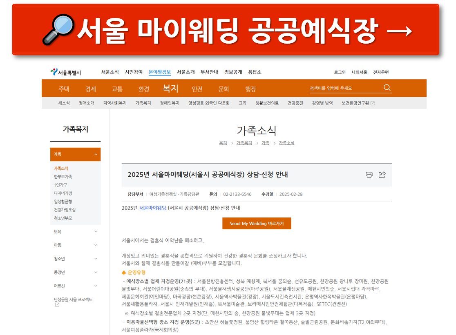Click 전자우편 link
This screenshot has width=456, height=335.
[x=381, y=72]
